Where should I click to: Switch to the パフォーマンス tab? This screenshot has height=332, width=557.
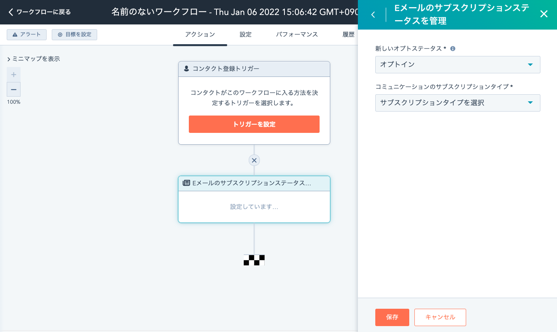pyautogui.click(x=297, y=35)
